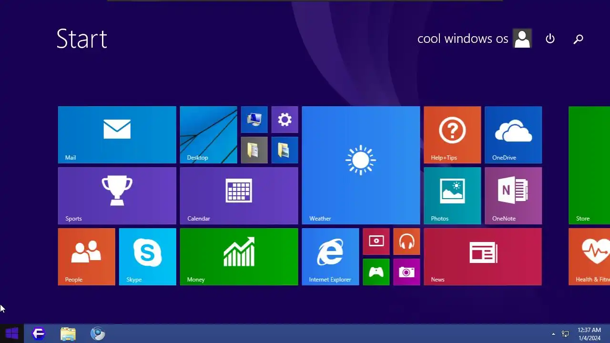The width and height of the screenshot is (610, 343).
Task: Launch the OneNote tile
Action: [x=513, y=196]
